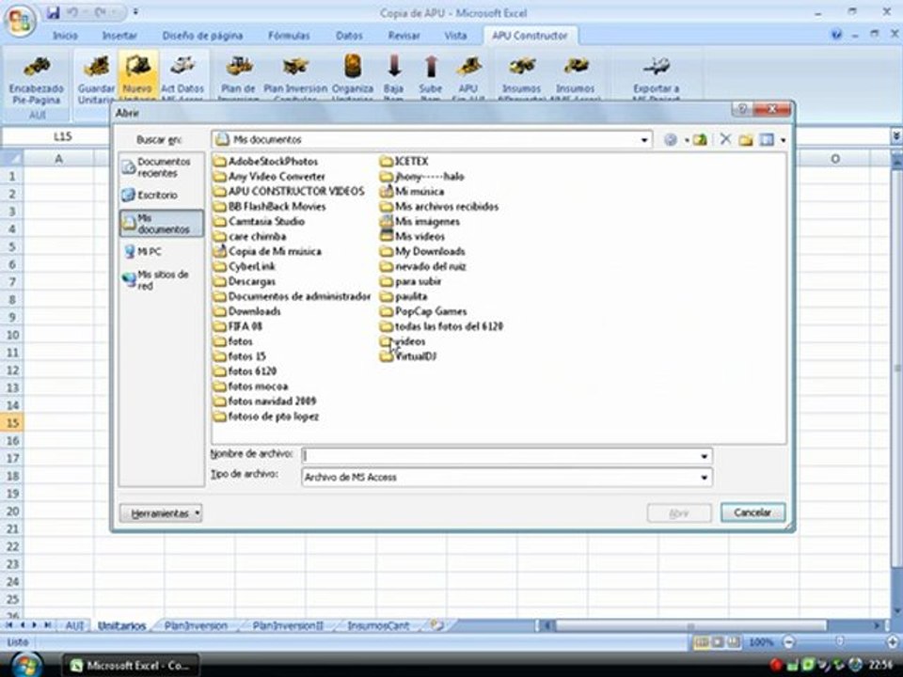
Task: Click the Guardar Unitario ribbon icon
Action: click(x=96, y=67)
